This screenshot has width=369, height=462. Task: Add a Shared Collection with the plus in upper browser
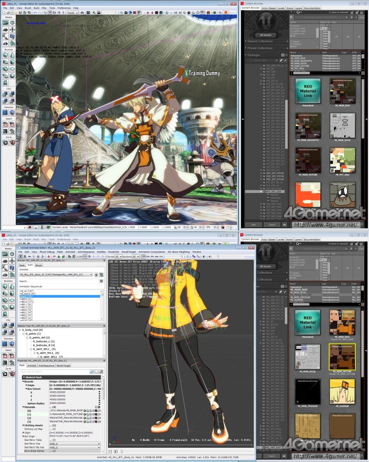click(x=287, y=41)
